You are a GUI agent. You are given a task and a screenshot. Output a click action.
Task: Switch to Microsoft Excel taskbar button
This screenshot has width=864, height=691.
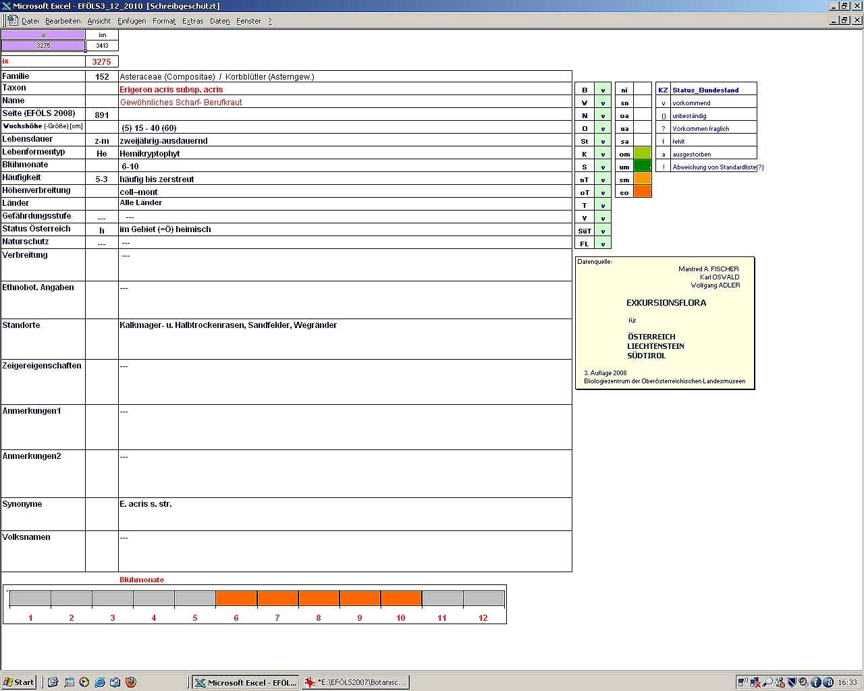[x=245, y=682]
